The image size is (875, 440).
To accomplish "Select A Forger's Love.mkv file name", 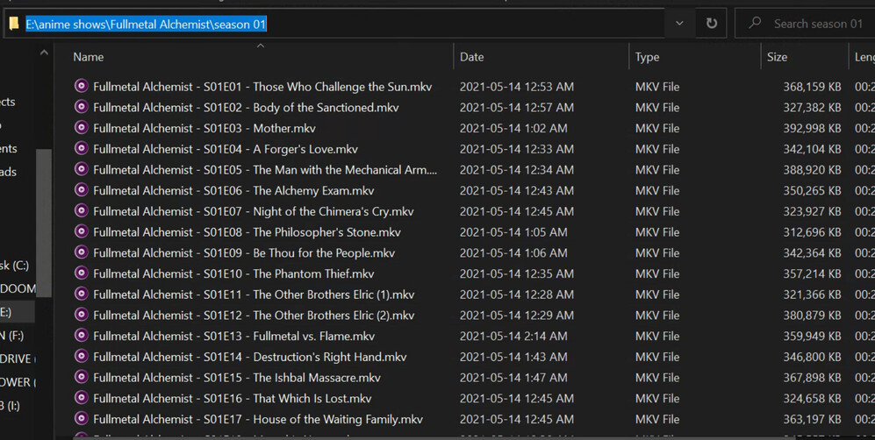I will click(x=226, y=149).
